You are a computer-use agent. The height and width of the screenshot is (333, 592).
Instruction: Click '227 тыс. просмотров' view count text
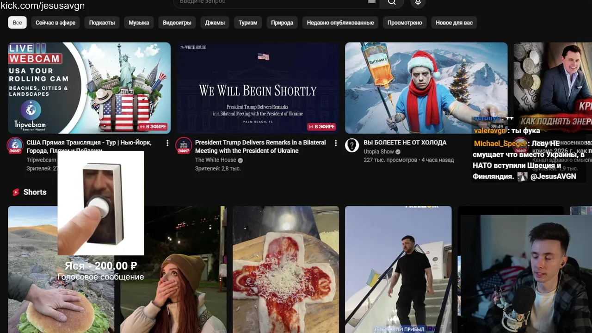pyautogui.click(x=390, y=160)
